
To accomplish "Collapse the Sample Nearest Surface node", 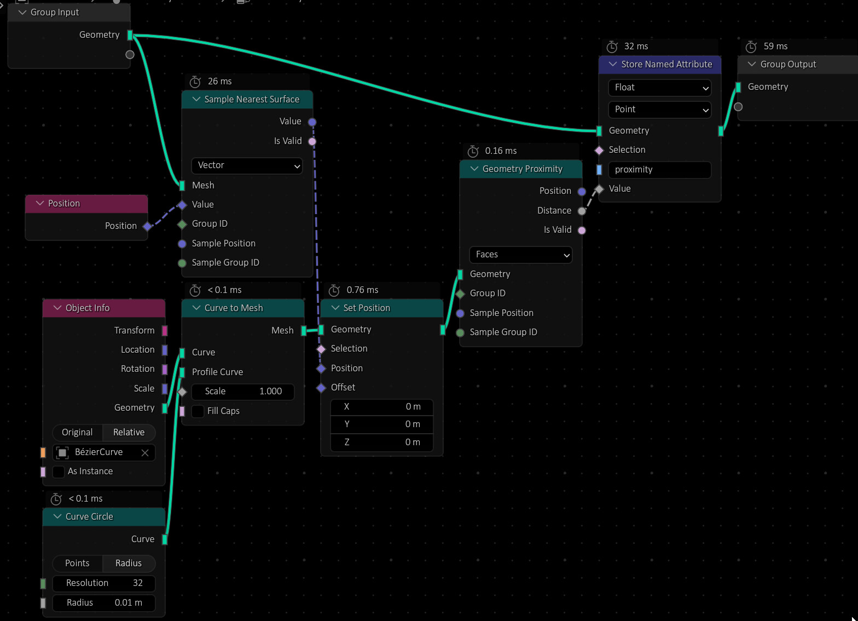I will tap(196, 99).
